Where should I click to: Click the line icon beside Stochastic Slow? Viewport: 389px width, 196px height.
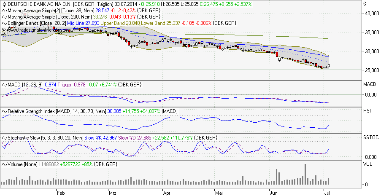pyautogui.click(x=4, y=137)
